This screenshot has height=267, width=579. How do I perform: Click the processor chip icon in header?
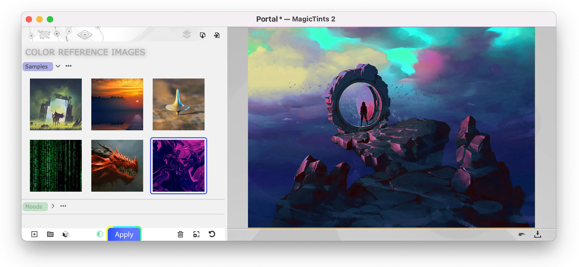tap(85, 35)
